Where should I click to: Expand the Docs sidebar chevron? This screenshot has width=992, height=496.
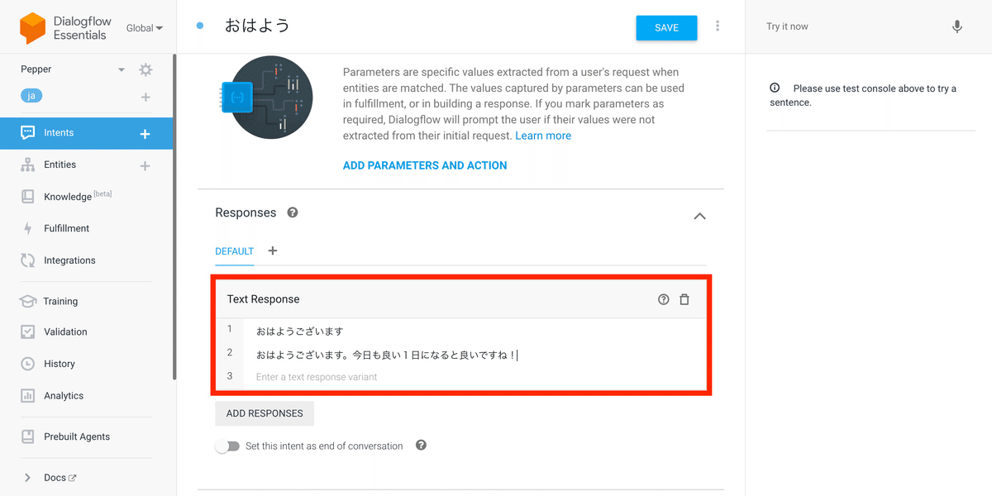coord(27,478)
